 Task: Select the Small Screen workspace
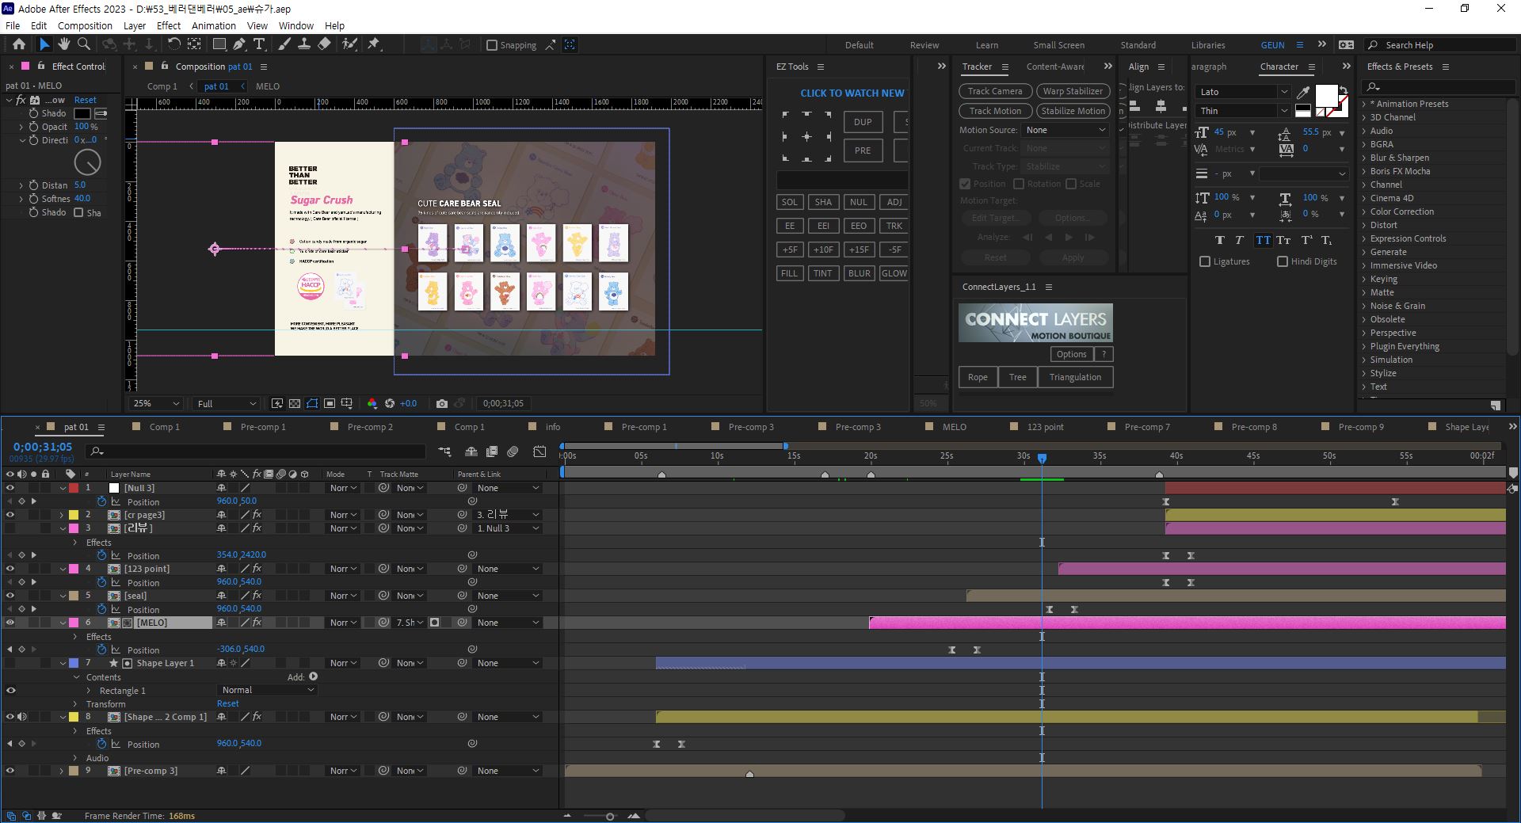coord(1058,45)
